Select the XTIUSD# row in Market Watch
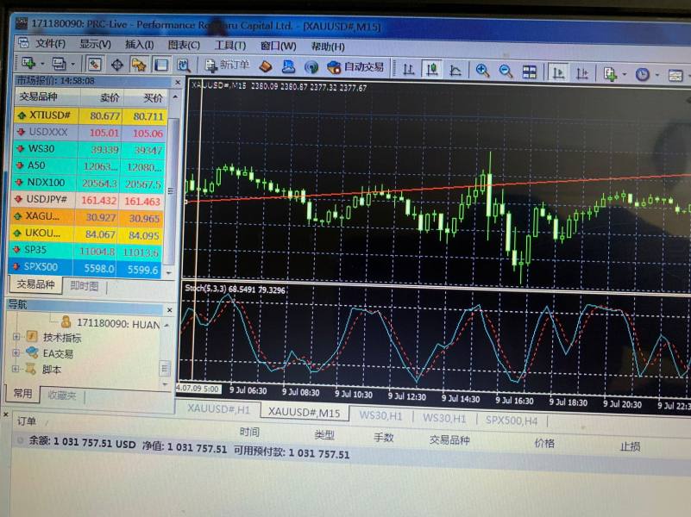This screenshot has width=691, height=517. click(49, 115)
